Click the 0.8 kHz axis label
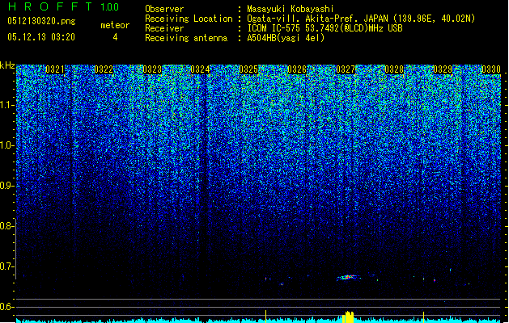 (6, 226)
